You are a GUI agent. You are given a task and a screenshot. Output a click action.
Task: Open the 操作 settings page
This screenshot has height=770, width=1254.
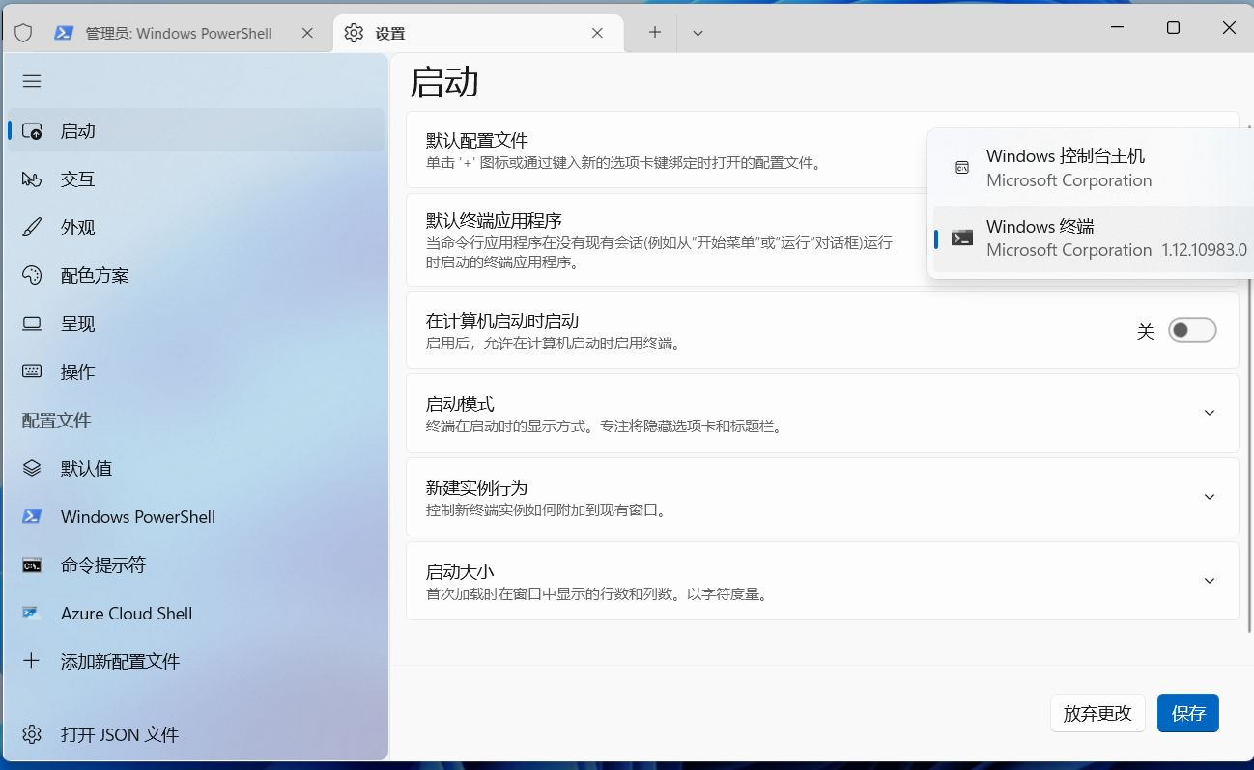[196, 372]
